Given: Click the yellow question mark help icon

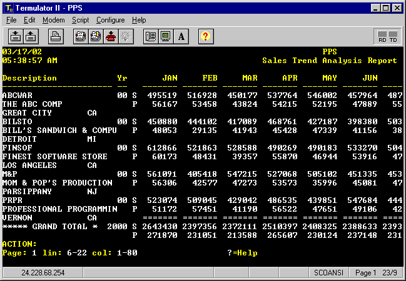Looking at the screenshot, I should point(206,36).
